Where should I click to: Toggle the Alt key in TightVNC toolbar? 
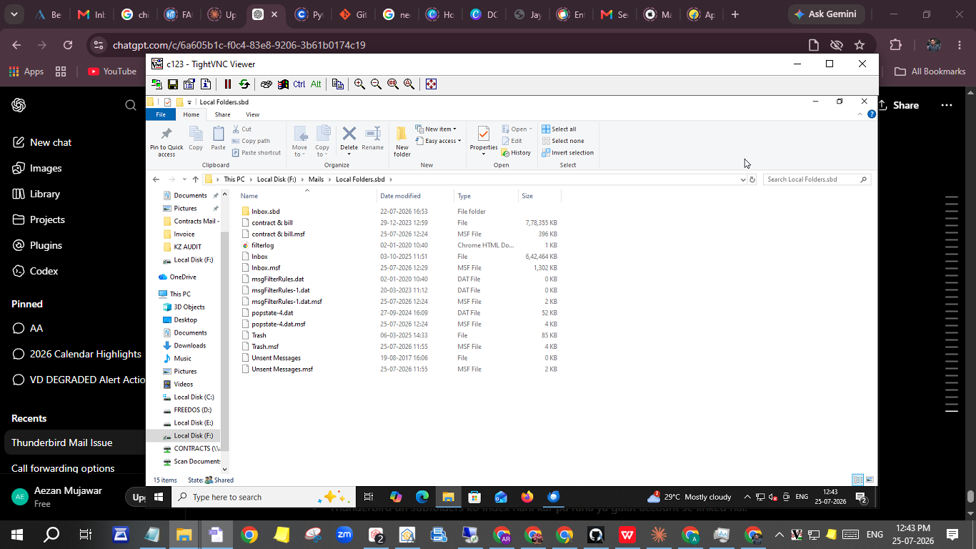[x=316, y=84]
